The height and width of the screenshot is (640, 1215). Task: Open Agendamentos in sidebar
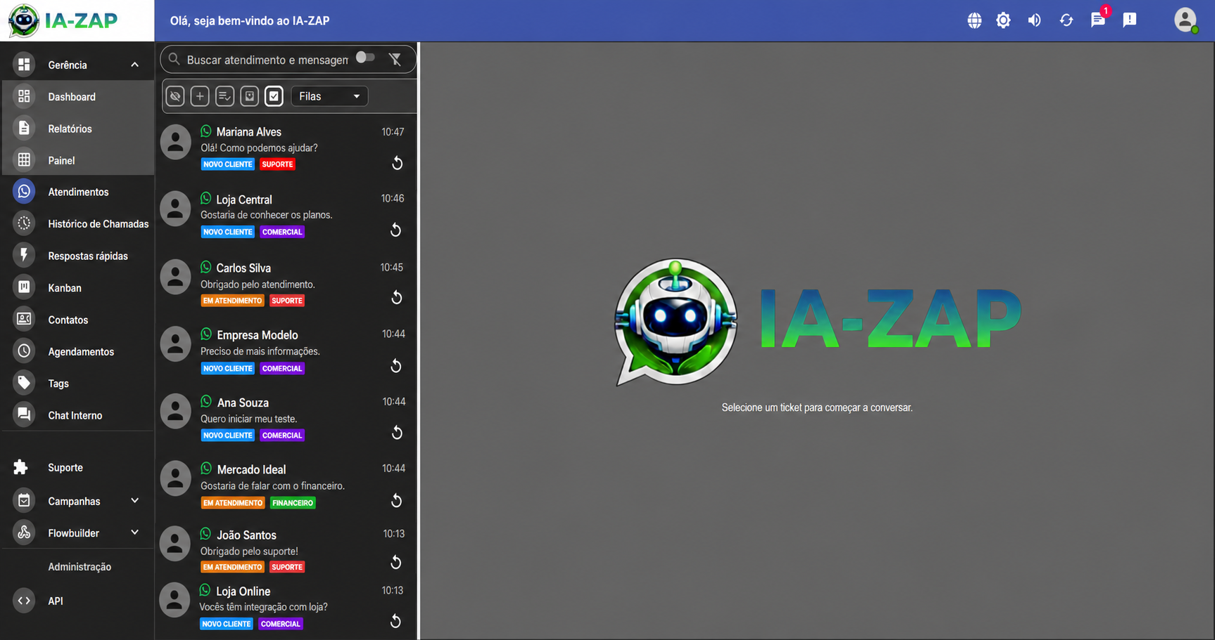(x=78, y=351)
